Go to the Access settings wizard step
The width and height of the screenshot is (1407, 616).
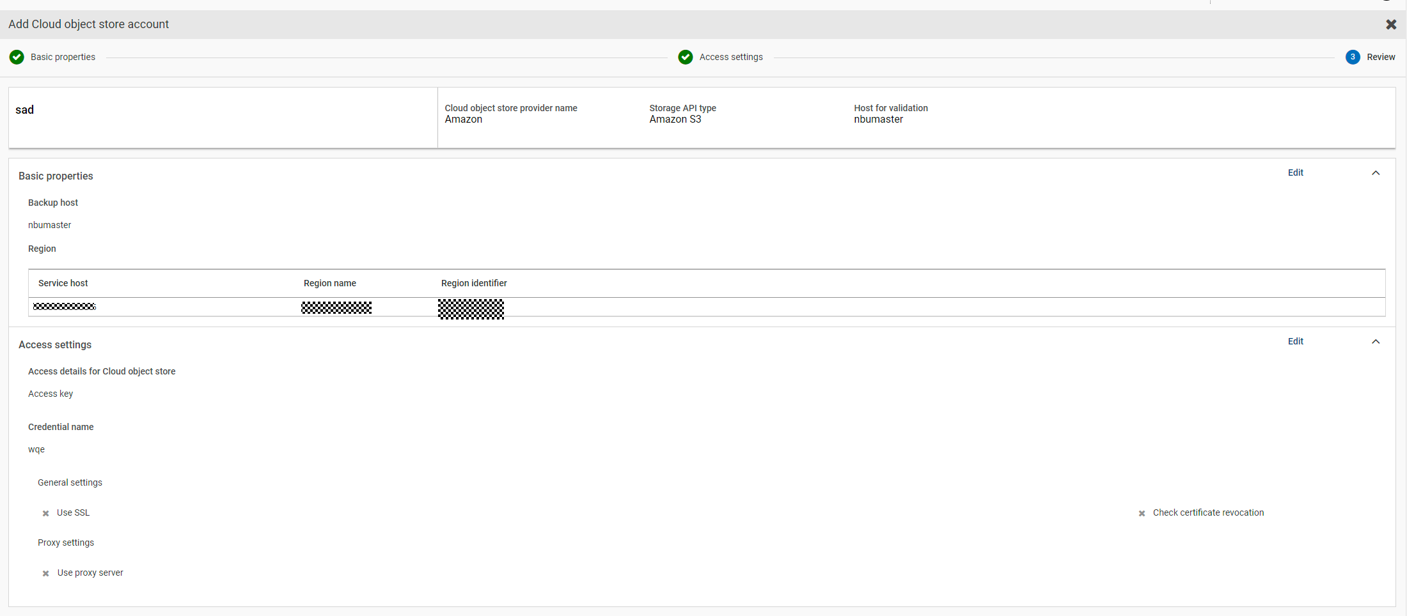point(731,57)
